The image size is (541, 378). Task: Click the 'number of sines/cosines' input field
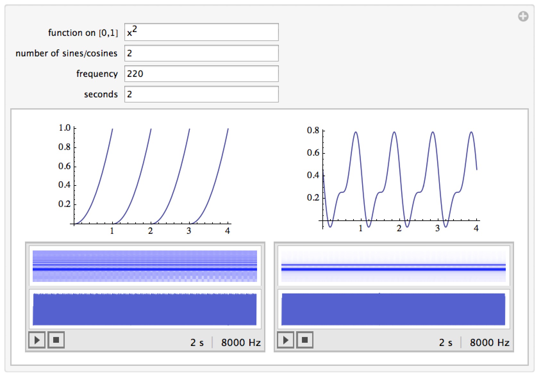pos(202,53)
